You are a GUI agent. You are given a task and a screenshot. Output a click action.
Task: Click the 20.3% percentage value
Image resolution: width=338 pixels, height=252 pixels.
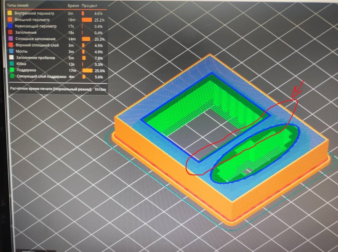[x=100, y=39]
